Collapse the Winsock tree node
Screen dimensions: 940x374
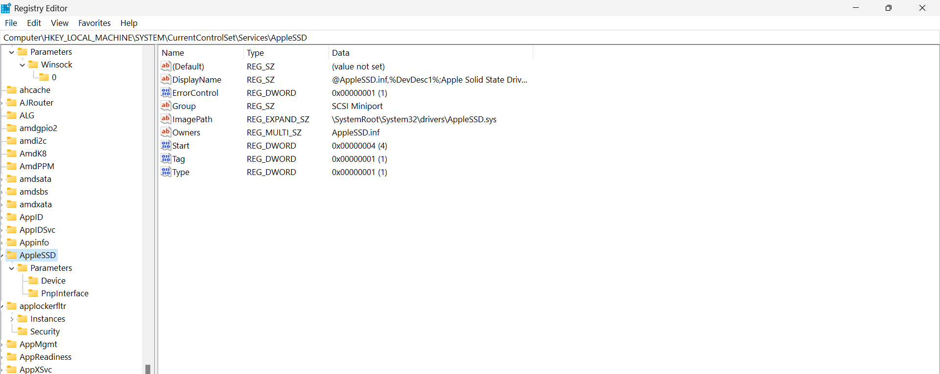tap(22, 65)
